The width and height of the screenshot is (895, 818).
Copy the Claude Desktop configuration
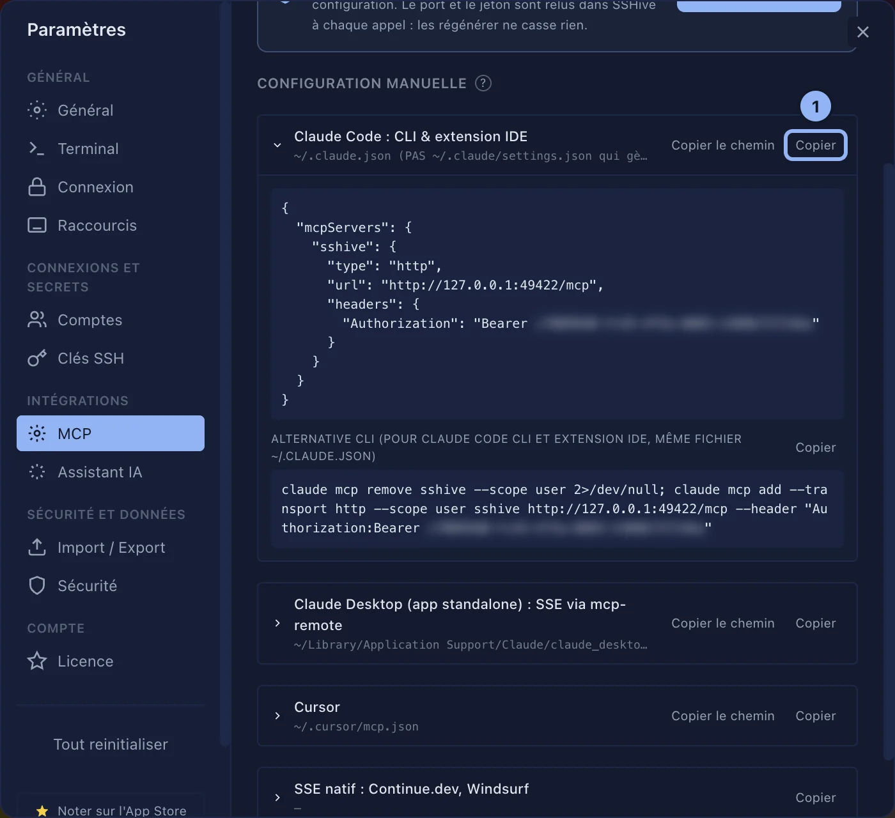816,623
